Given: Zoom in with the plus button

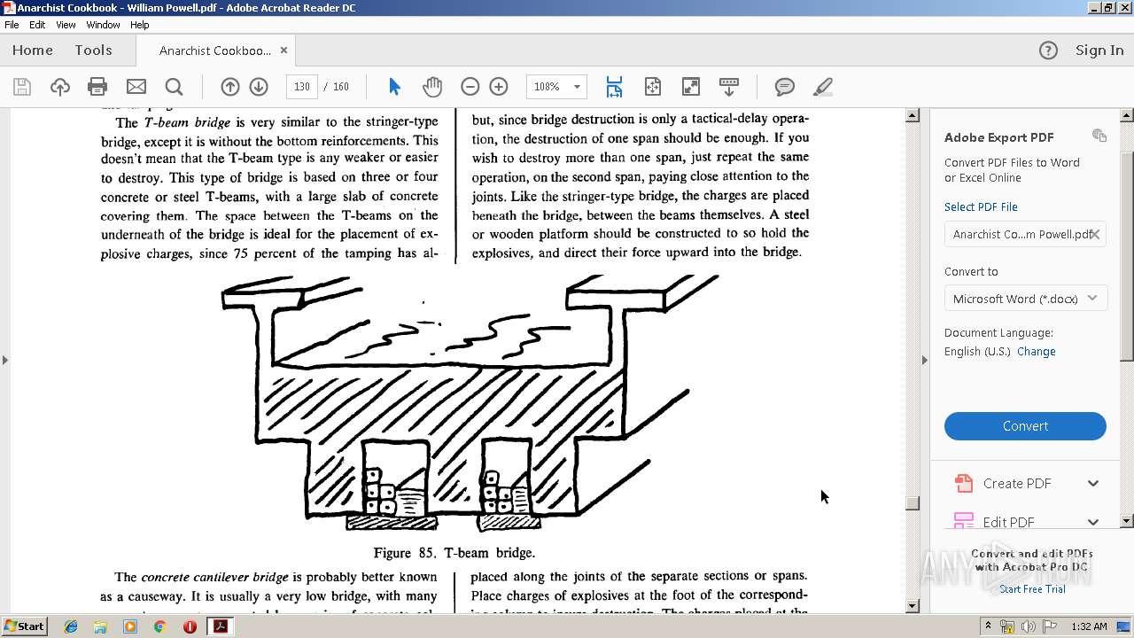Looking at the screenshot, I should [x=499, y=87].
